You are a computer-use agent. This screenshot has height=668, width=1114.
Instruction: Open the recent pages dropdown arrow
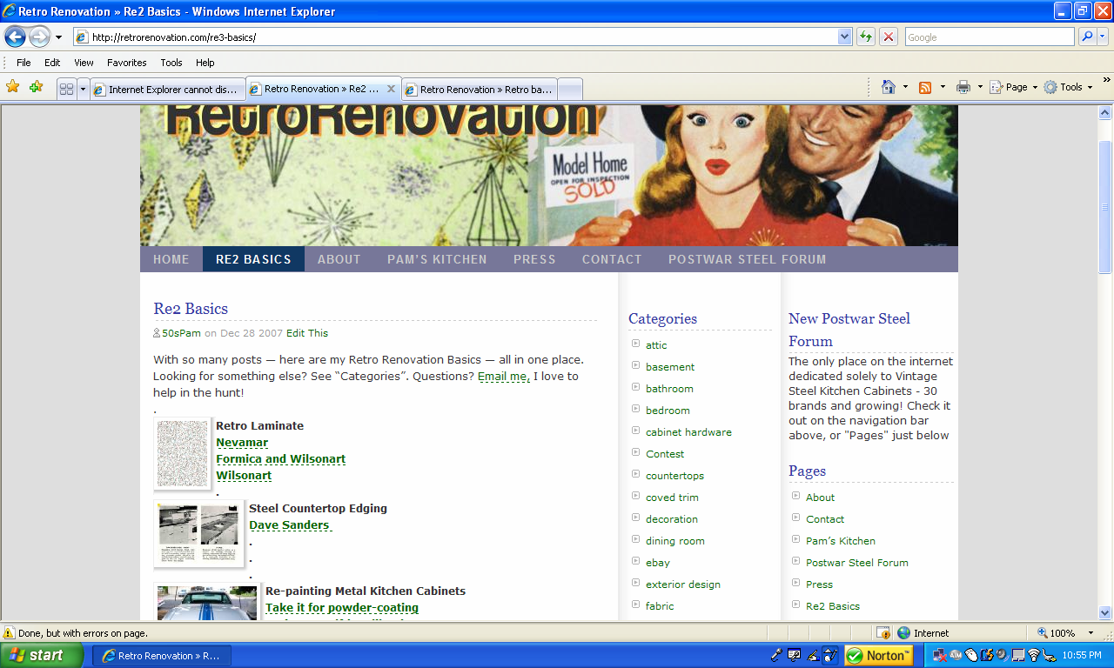(x=58, y=37)
